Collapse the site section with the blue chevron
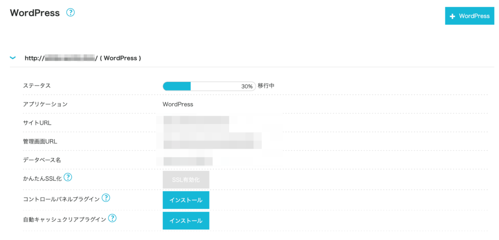The width and height of the screenshot is (499, 240). (13, 58)
